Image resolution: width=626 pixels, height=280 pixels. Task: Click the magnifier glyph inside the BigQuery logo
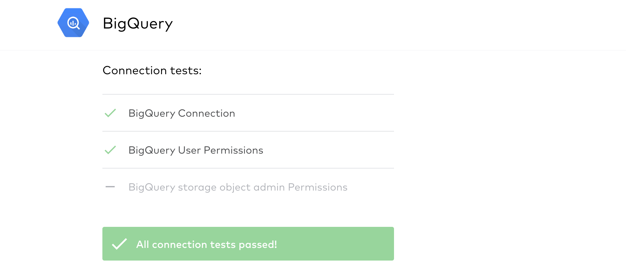74,23
